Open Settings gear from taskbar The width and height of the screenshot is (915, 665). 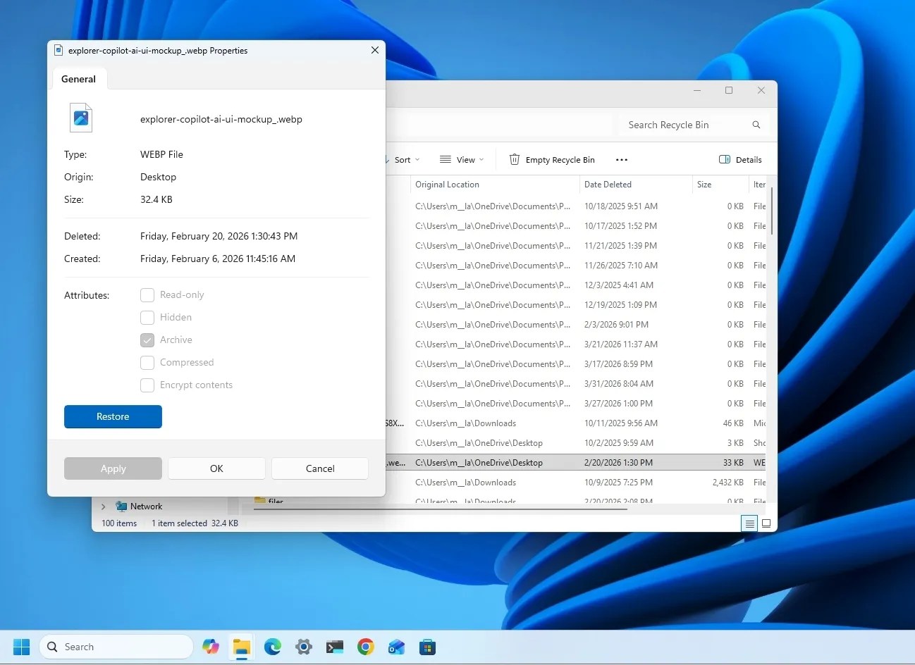point(304,647)
